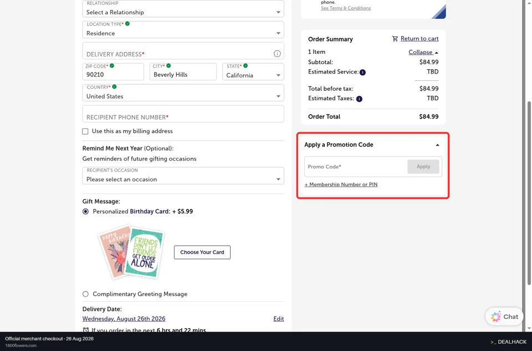Viewport: 532px width, 351px height.
Task: Check Use this as my billing address
Action: pos(85,131)
